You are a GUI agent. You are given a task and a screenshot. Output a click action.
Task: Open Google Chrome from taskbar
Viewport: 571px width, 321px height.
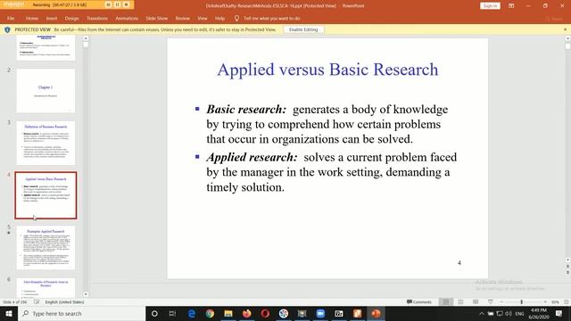pyautogui.click(x=210, y=313)
